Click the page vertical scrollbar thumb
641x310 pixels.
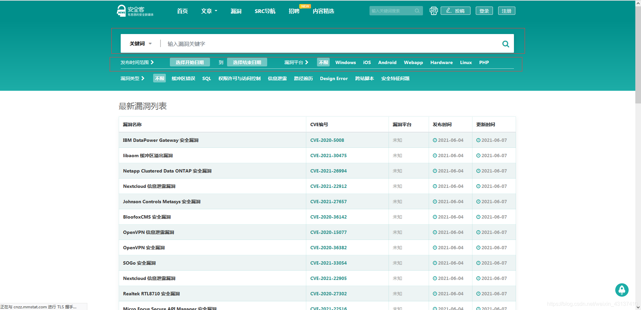tap(638, 55)
